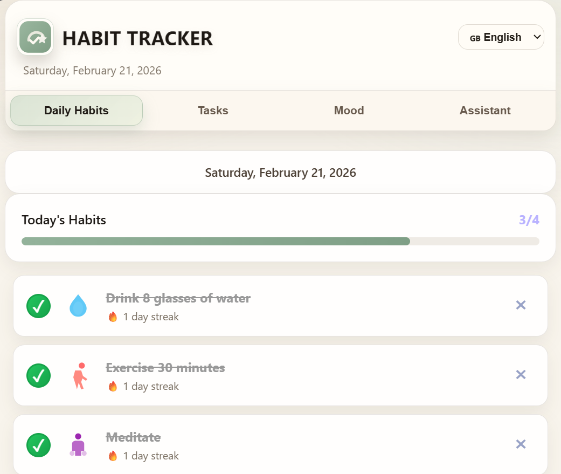Switch to the Tasks tab
The image size is (561, 474).
(x=213, y=110)
